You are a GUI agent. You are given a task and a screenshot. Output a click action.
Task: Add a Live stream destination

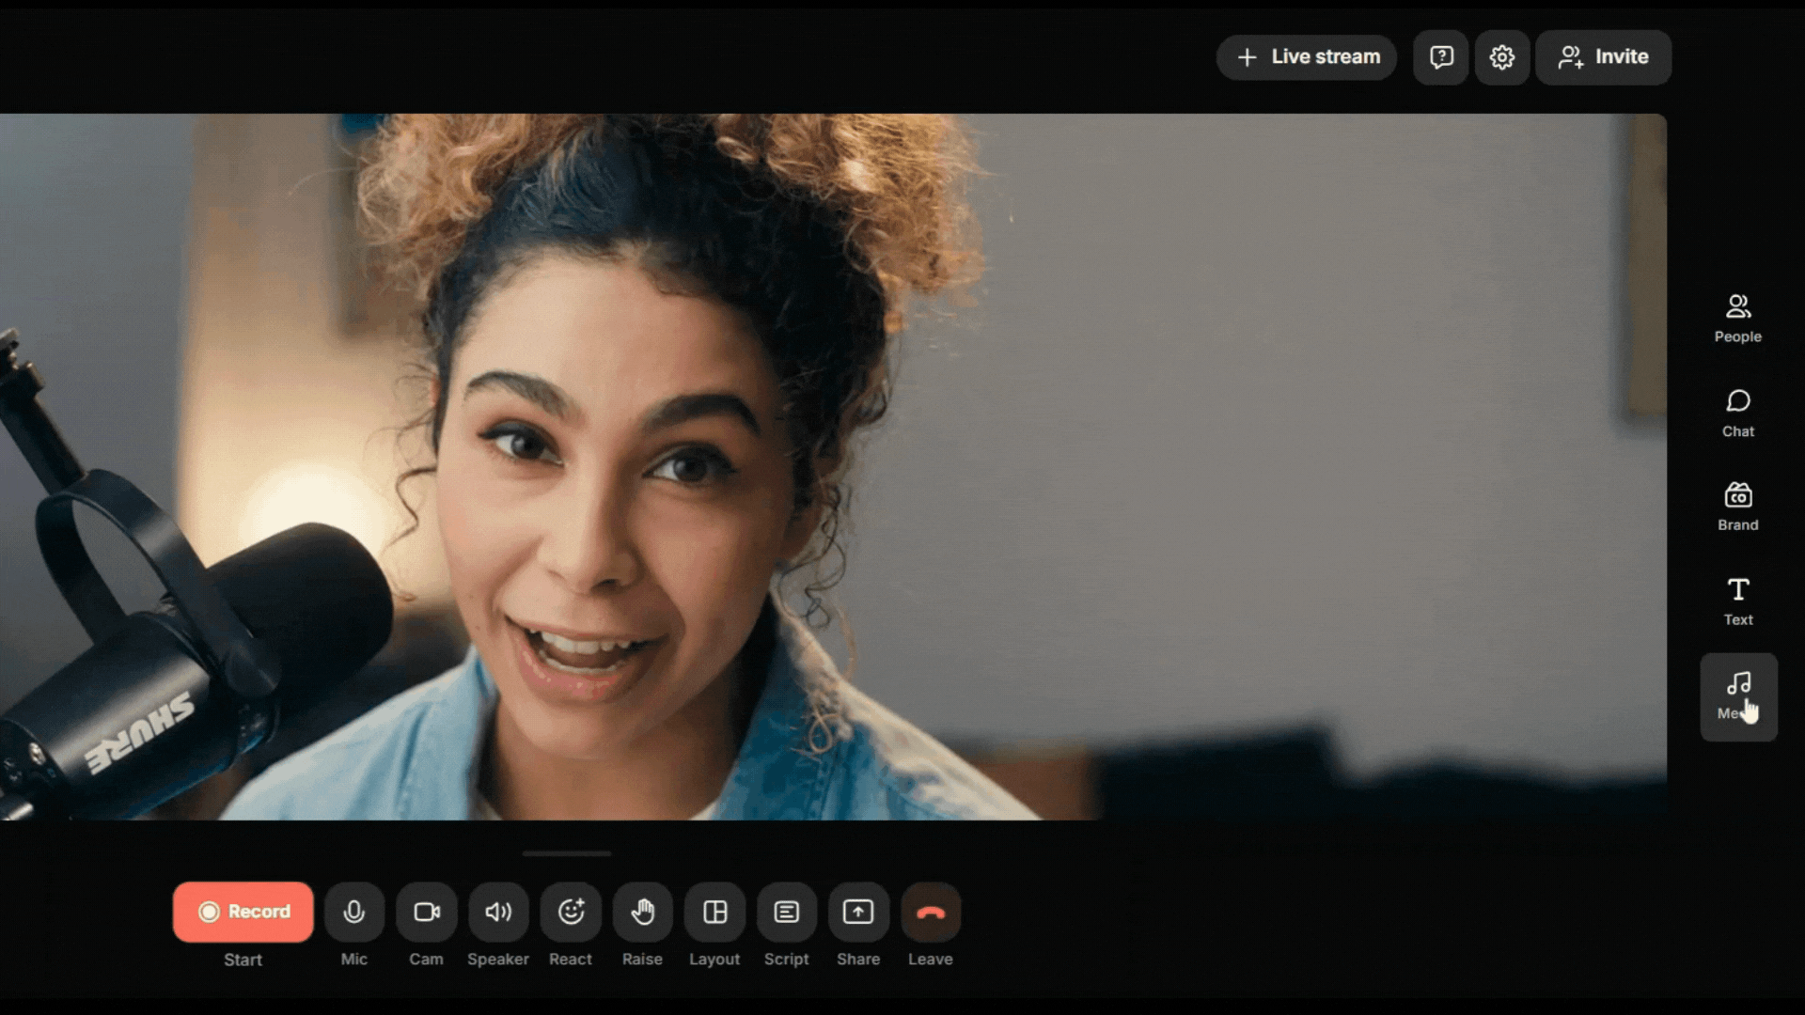click(1307, 57)
